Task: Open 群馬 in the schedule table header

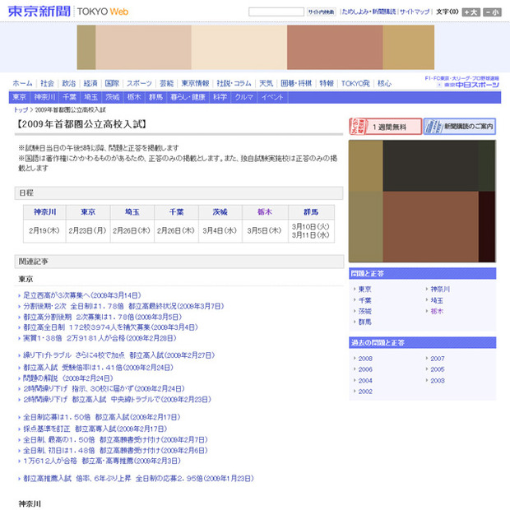Action: click(x=311, y=212)
